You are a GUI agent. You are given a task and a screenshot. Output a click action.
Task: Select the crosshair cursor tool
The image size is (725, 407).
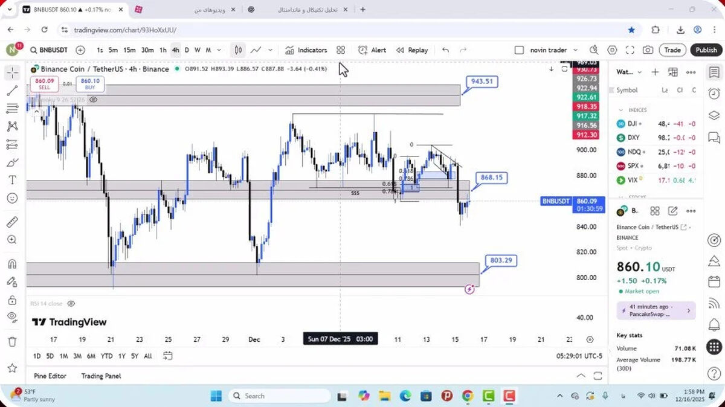[x=12, y=73]
